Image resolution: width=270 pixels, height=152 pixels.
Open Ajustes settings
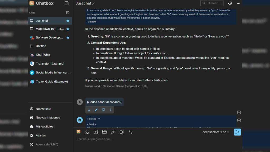pyautogui.click(x=50, y=135)
